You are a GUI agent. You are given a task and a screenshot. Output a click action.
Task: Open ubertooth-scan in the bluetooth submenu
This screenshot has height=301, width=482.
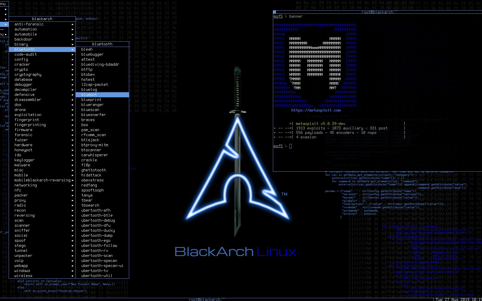(97, 255)
